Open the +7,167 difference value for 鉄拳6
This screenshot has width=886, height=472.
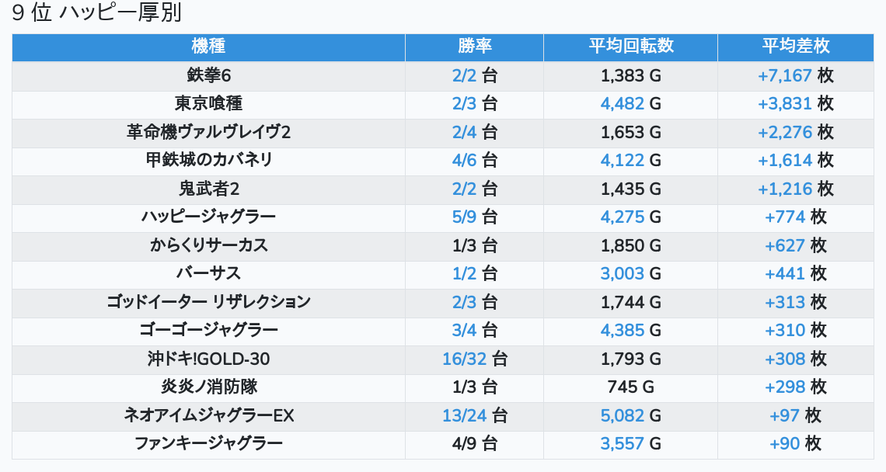click(x=784, y=75)
